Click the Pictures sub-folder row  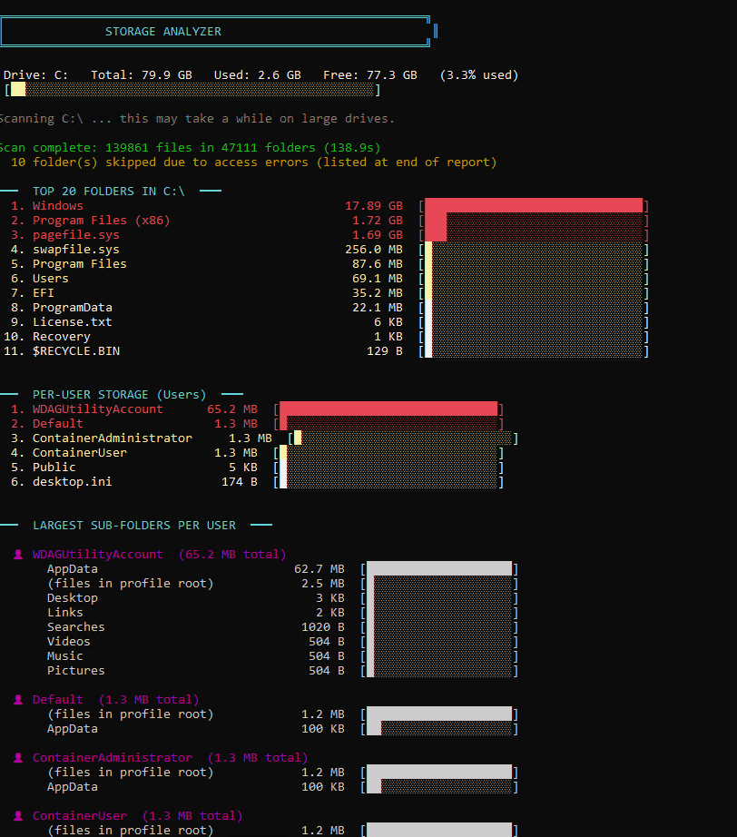pos(282,671)
